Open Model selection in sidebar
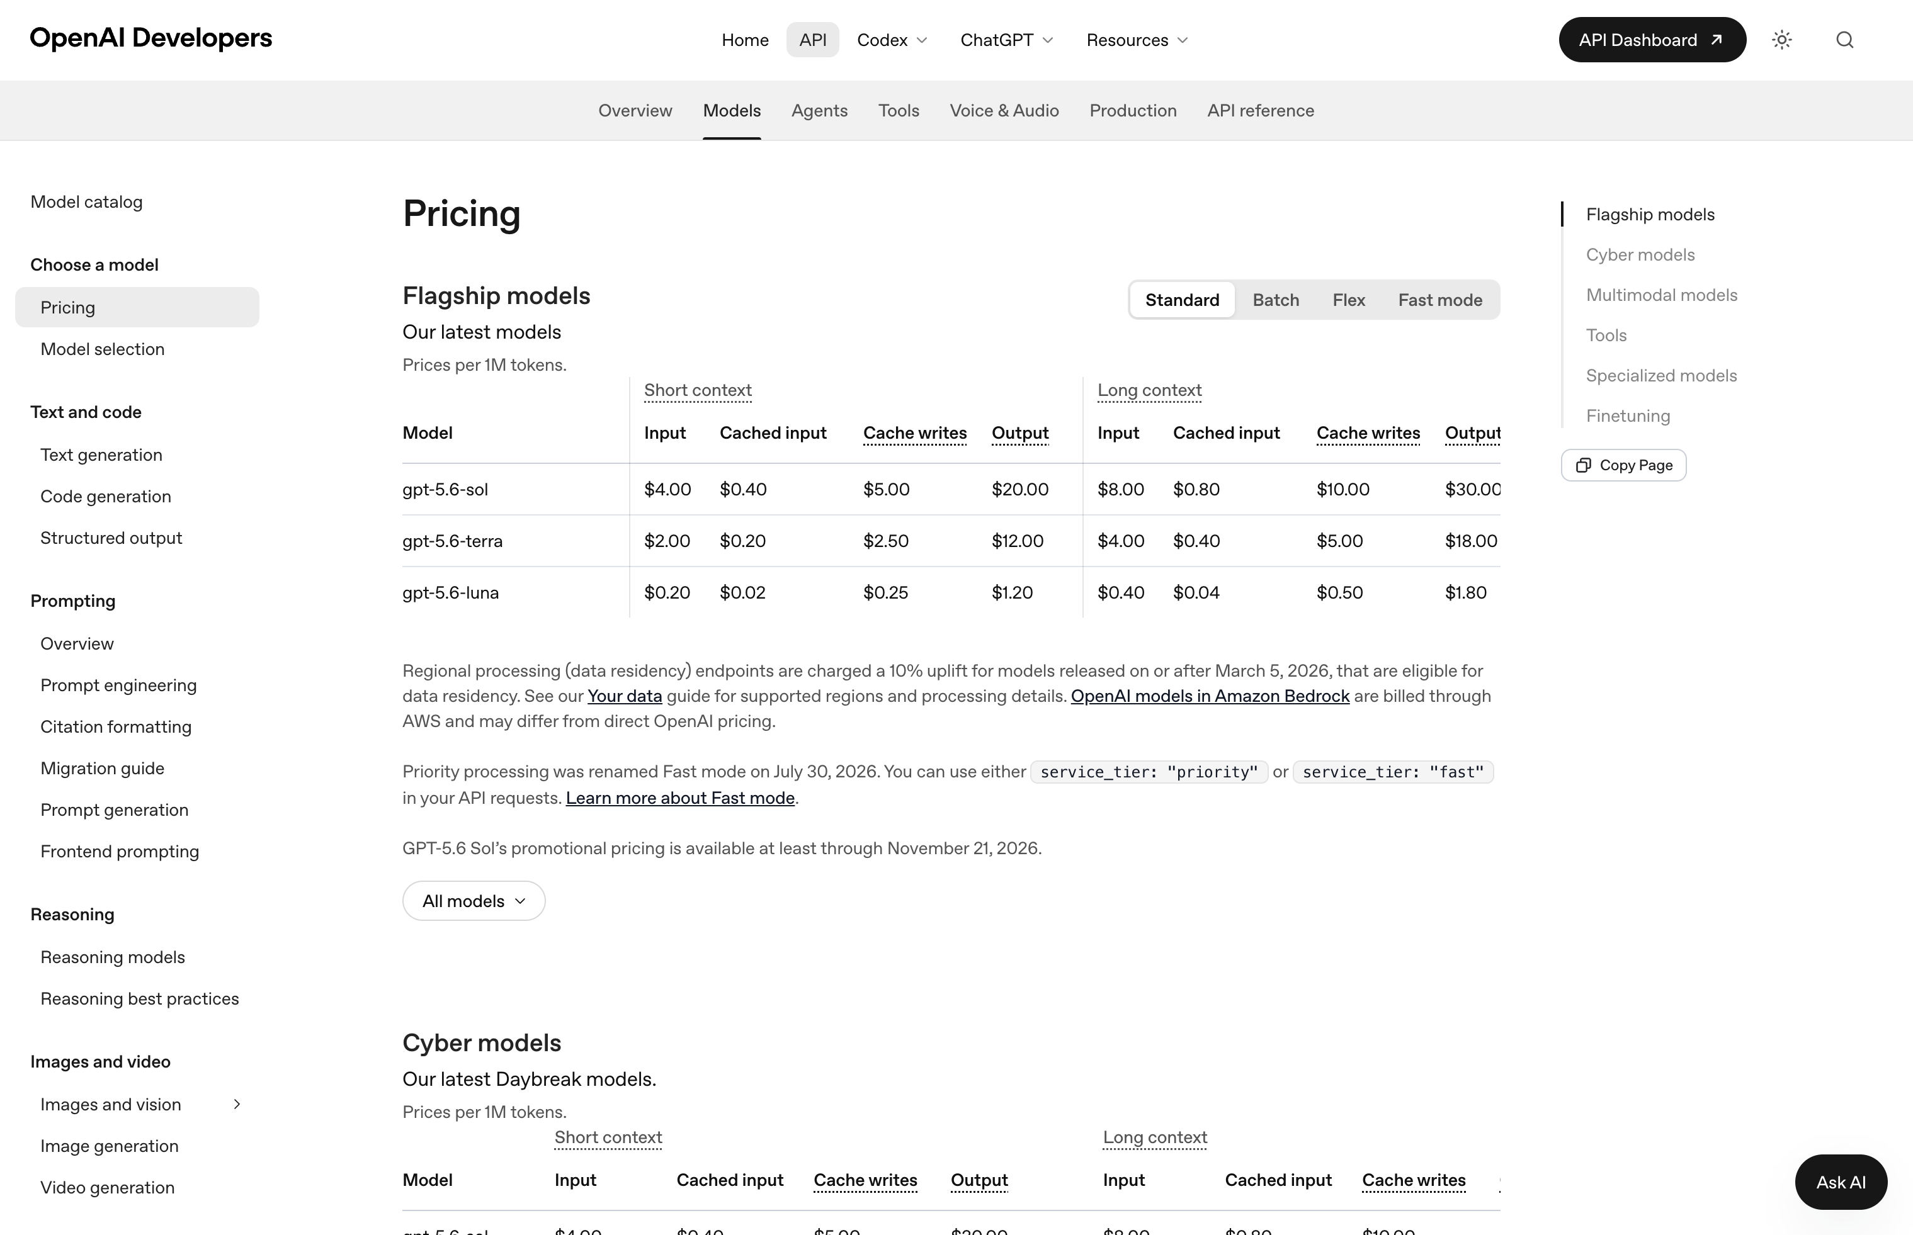This screenshot has height=1235, width=1913. pos(103,349)
